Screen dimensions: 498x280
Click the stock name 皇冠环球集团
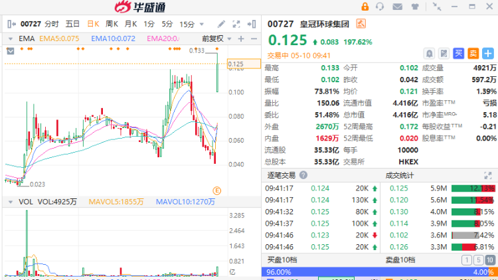324,24
